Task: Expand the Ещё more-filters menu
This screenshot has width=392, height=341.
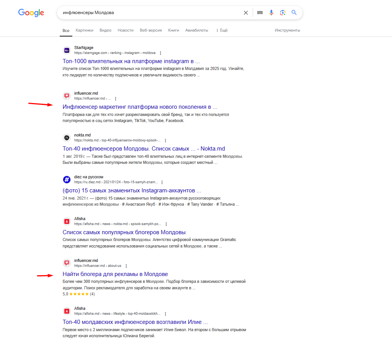Action: (x=221, y=30)
